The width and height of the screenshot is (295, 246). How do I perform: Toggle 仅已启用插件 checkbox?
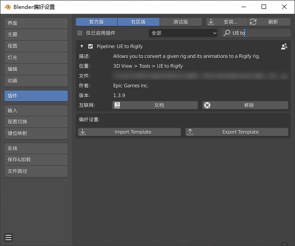click(80, 33)
